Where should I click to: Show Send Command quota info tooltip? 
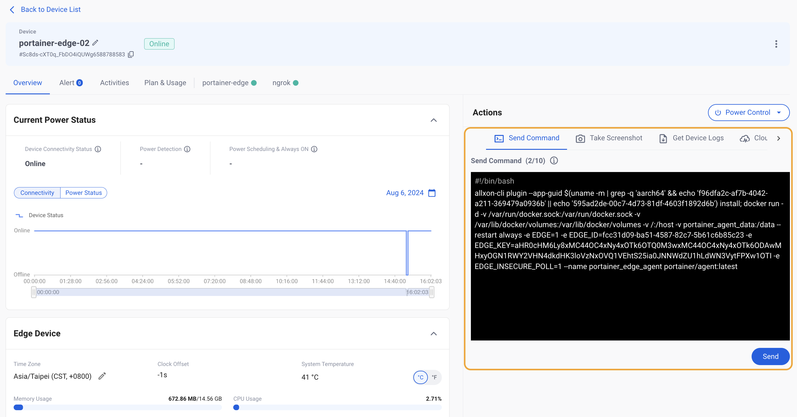click(554, 160)
